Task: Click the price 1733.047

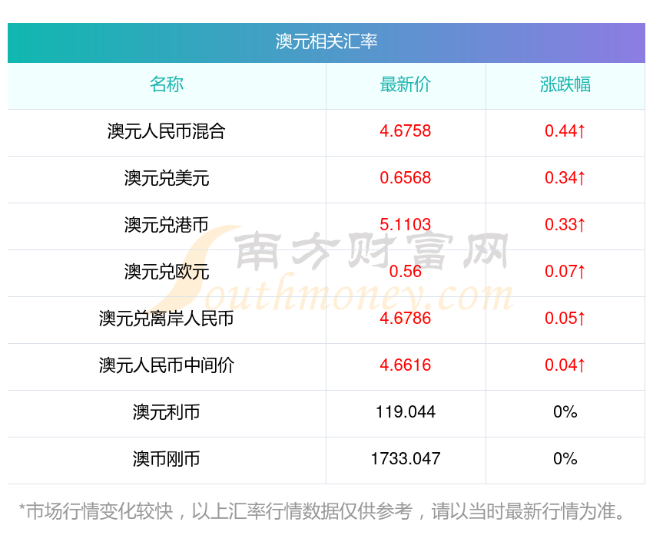Action: point(405,459)
